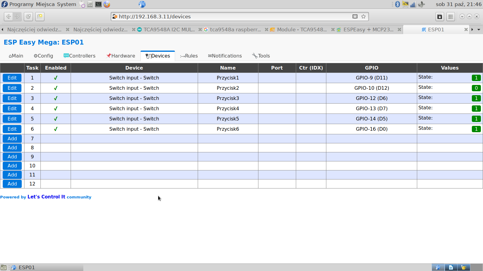Viewport: 483px width, 271px height.
Task: Select the first workspace in bottom switcher
Action: tap(438, 267)
